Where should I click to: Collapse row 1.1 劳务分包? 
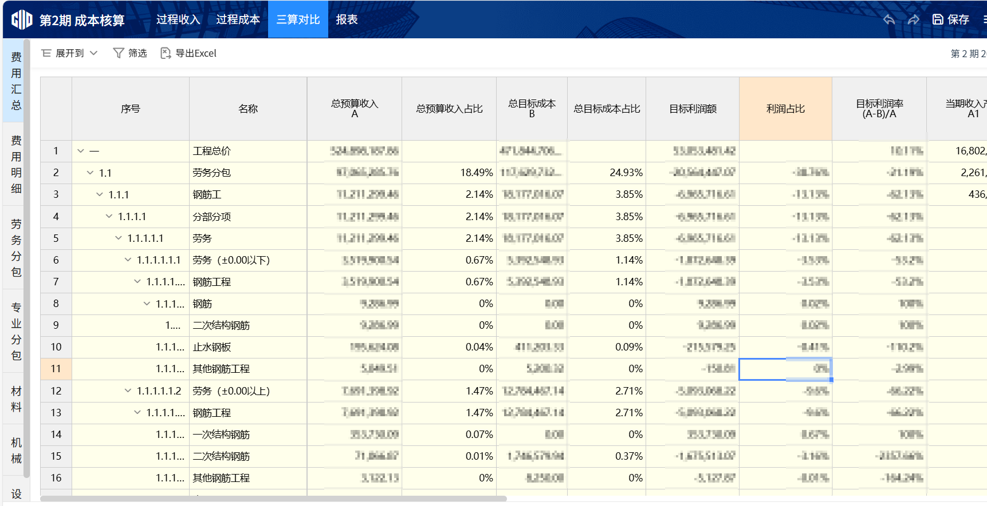tap(90, 173)
